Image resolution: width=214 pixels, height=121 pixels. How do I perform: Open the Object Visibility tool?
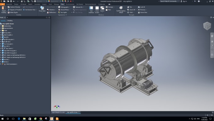click(x=4, y=9)
